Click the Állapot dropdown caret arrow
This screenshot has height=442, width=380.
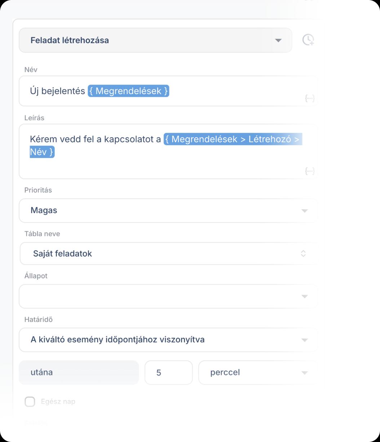(305, 297)
